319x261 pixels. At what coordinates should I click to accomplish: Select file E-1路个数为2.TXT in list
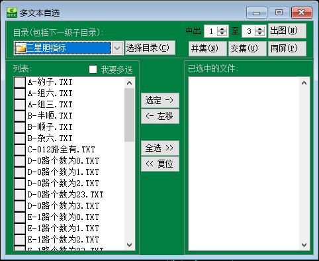(x=64, y=240)
